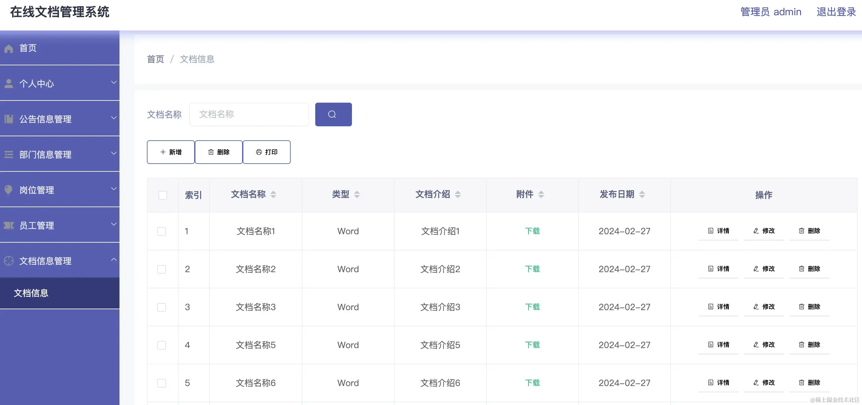This screenshot has height=405, width=862.
Task: Collapse the 文档信息管理 menu chevron
Action: pos(114,259)
